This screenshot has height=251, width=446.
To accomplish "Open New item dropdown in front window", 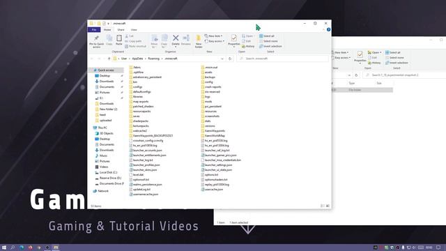I will coord(213,36).
